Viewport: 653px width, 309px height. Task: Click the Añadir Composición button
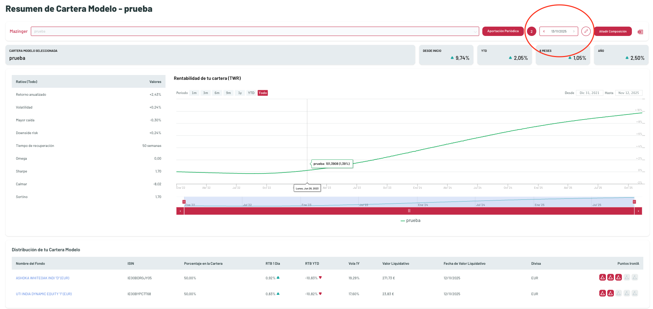pyautogui.click(x=612, y=31)
